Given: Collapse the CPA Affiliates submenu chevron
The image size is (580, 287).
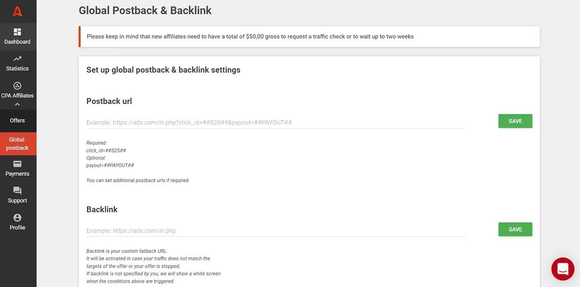Looking at the screenshot, I should pyautogui.click(x=17, y=104).
